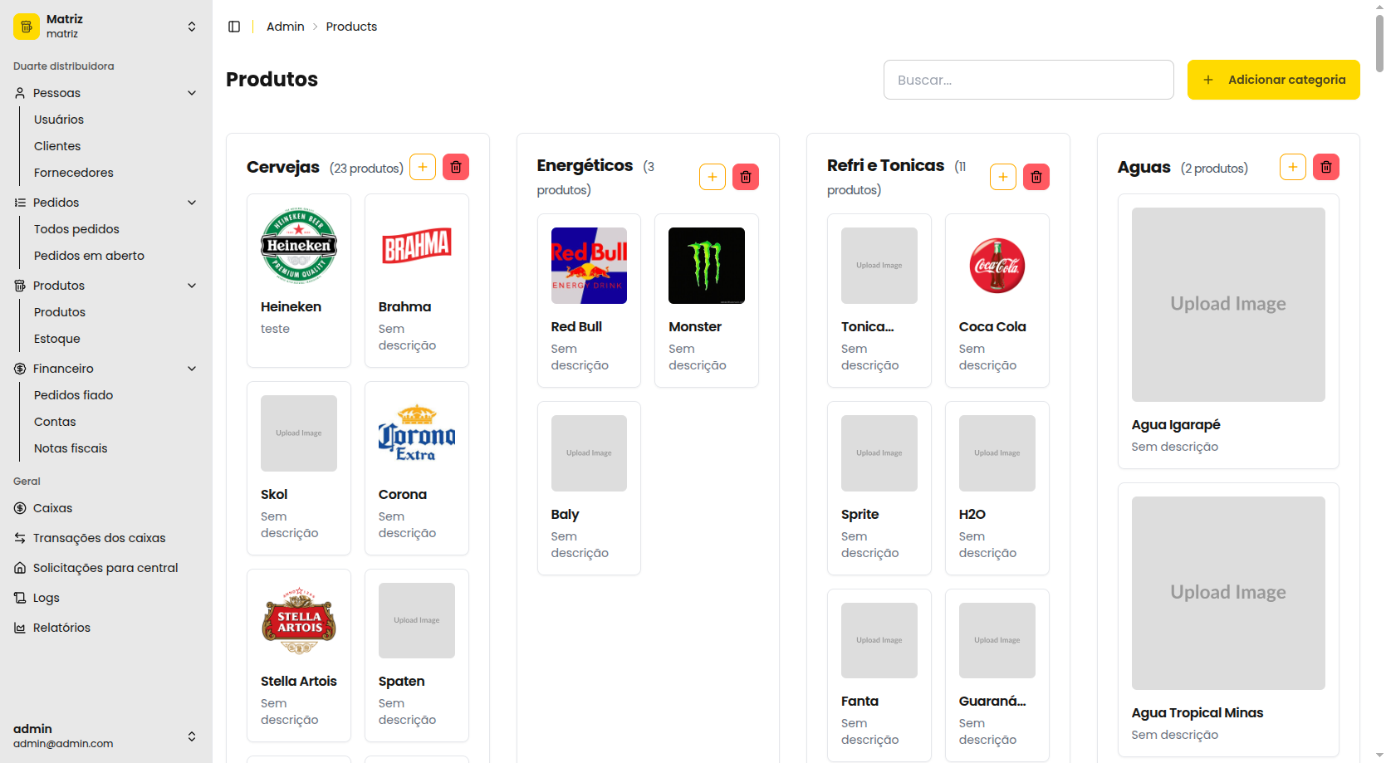The image size is (1386, 763).
Task: Delete the Energéticos category
Action: click(746, 177)
